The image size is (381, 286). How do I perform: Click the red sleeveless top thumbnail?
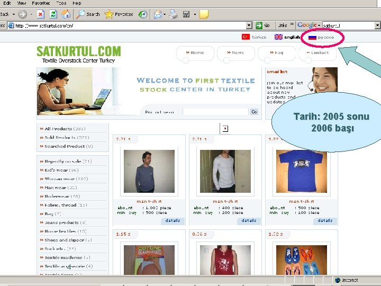tap(225, 260)
